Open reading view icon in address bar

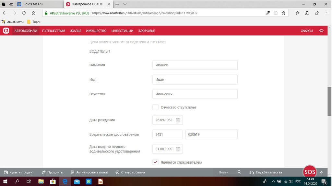tap(276, 13)
